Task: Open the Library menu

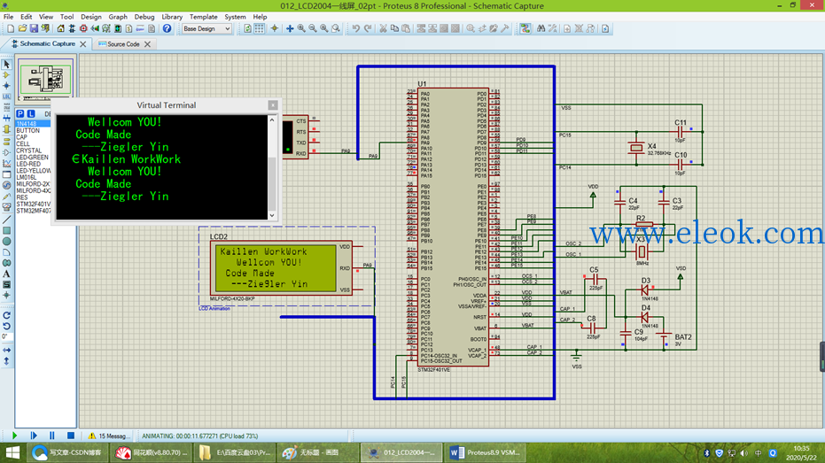Action: (x=172, y=17)
